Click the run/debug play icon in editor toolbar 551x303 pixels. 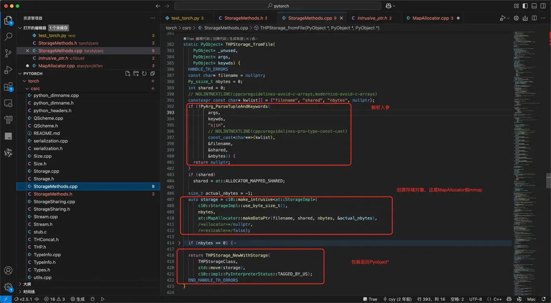click(x=503, y=18)
